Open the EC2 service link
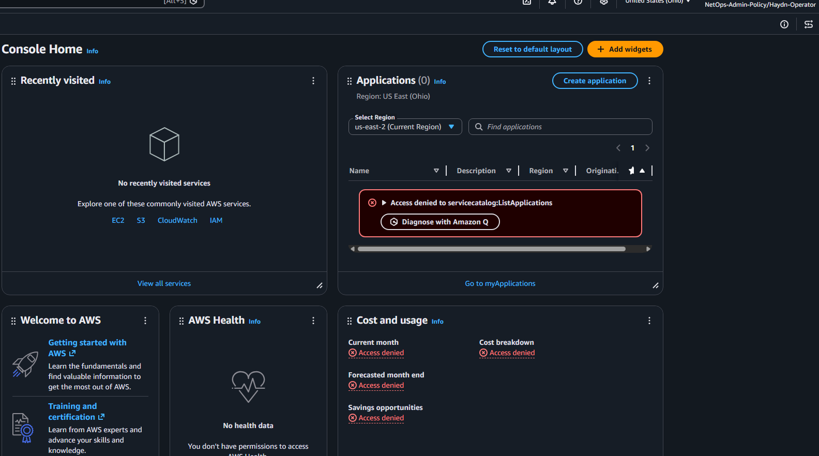This screenshot has width=819, height=456. (118, 220)
